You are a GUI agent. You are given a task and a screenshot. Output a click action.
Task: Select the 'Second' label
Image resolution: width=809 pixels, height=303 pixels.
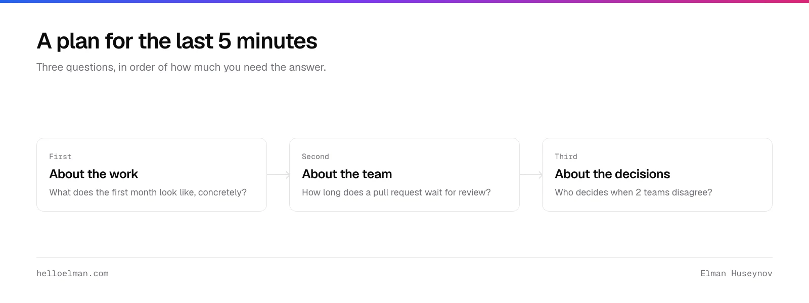click(315, 157)
